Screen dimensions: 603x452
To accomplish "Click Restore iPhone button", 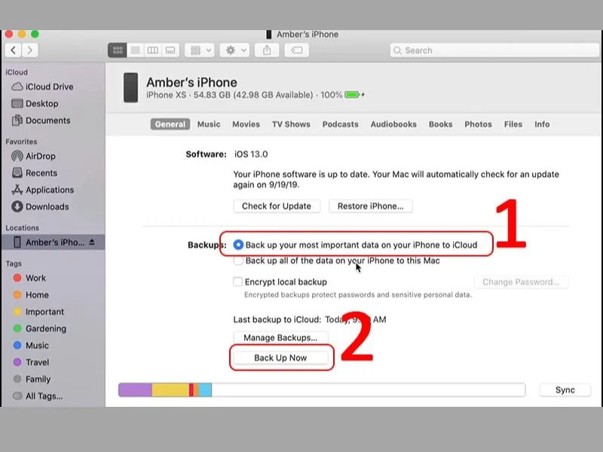I will click(371, 206).
